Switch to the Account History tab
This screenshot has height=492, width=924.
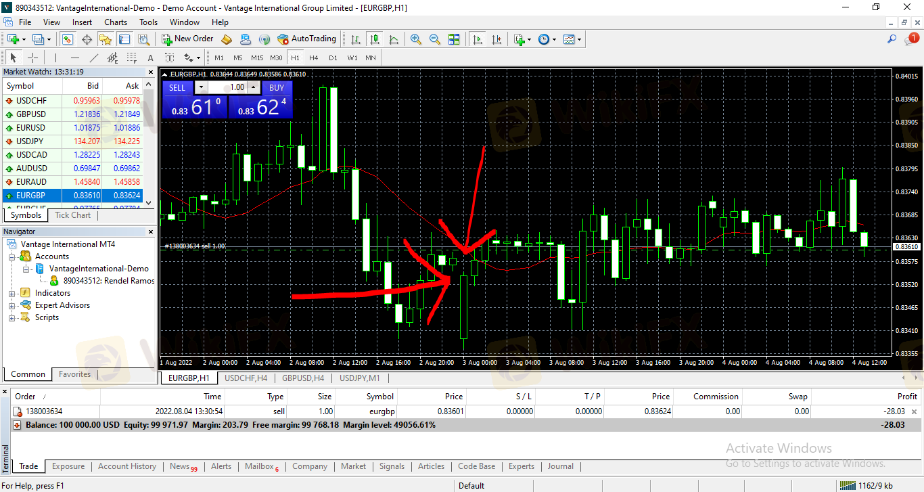pos(126,466)
